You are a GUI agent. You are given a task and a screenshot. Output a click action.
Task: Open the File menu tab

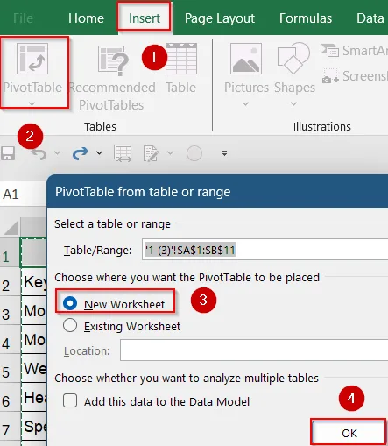pos(23,18)
